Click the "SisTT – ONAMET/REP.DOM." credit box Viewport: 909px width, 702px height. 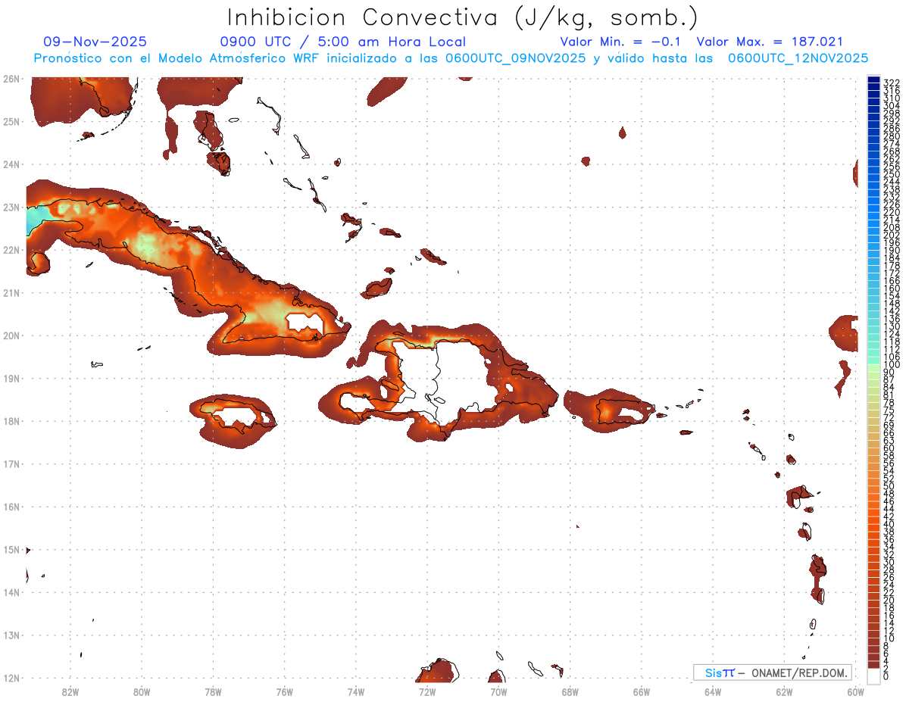click(773, 672)
